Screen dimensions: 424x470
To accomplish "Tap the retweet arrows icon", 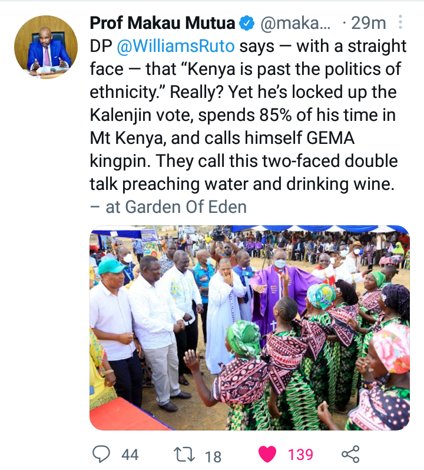I will click(x=184, y=455).
